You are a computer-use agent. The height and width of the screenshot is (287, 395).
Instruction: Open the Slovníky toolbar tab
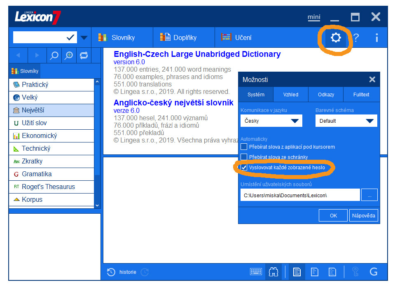(x=122, y=37)
